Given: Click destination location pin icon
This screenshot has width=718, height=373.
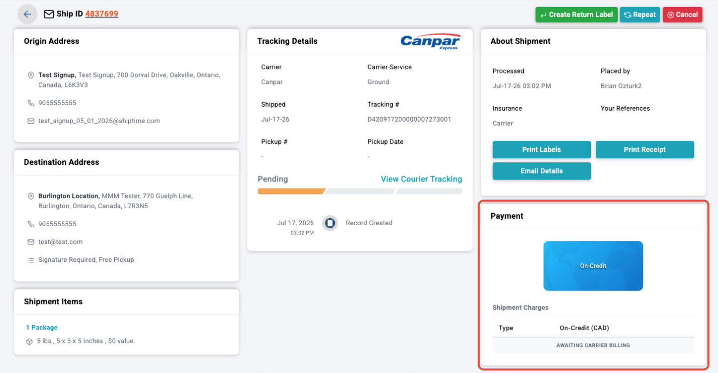Looking at the screenshot, I should coord(31,196).
